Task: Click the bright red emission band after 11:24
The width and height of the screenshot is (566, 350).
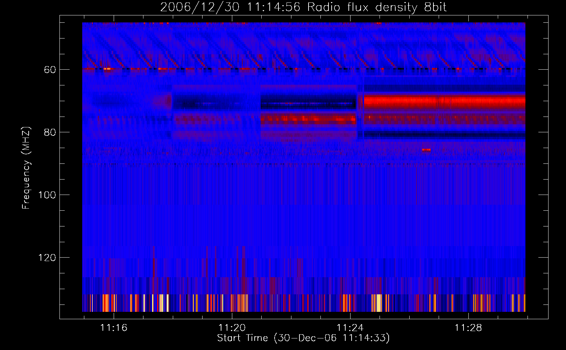Action: pos(445,102)
